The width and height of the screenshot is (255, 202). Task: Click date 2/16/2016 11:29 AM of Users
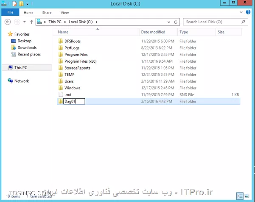(157, 81)
